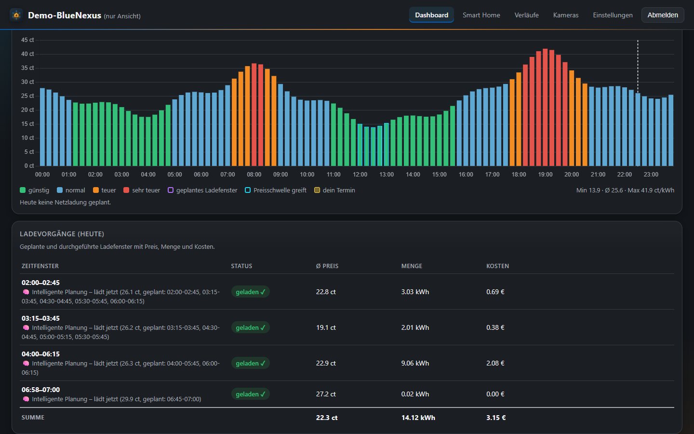694x434 pixels.
Task: Open the Kameras tab
Action: tap(566, 15)
